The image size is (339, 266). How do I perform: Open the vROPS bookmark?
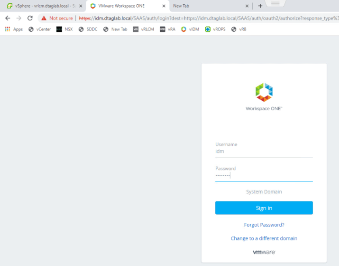point(215,29)
